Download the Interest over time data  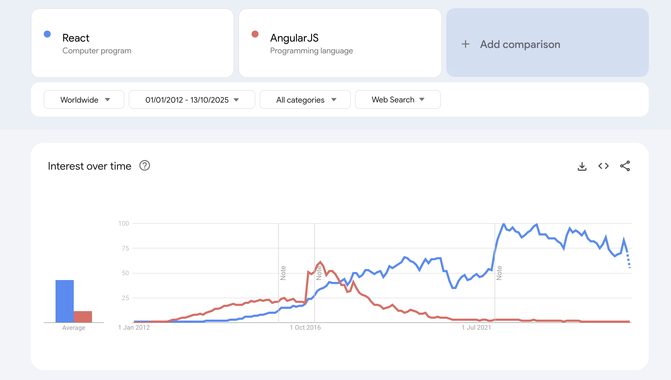[582, 166]
